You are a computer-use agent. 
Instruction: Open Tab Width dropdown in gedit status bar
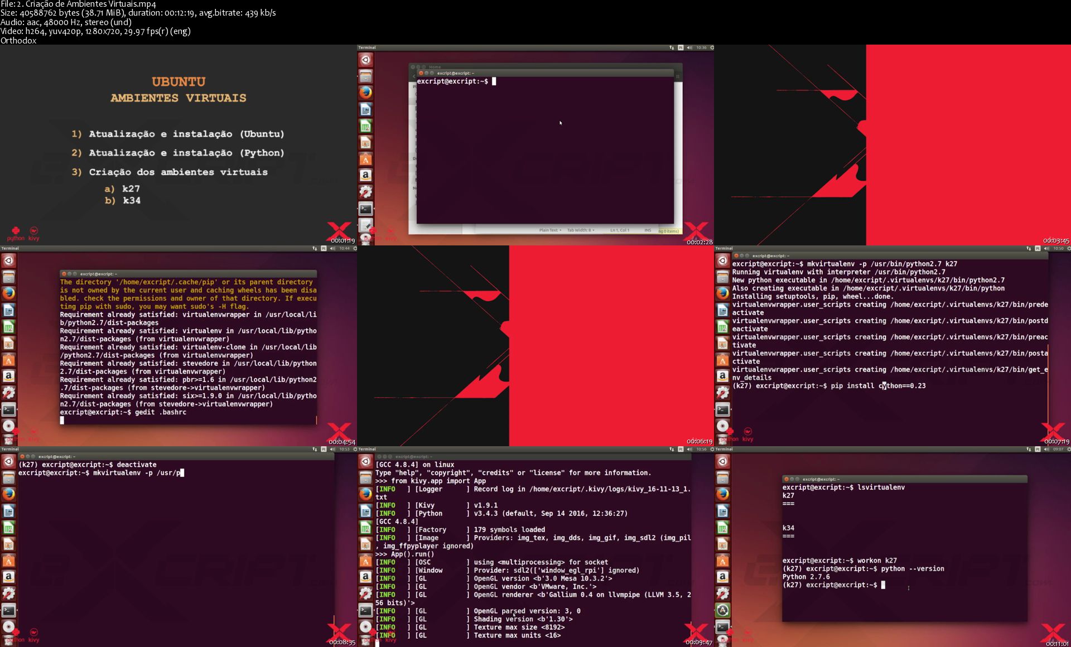click(581, 230)
